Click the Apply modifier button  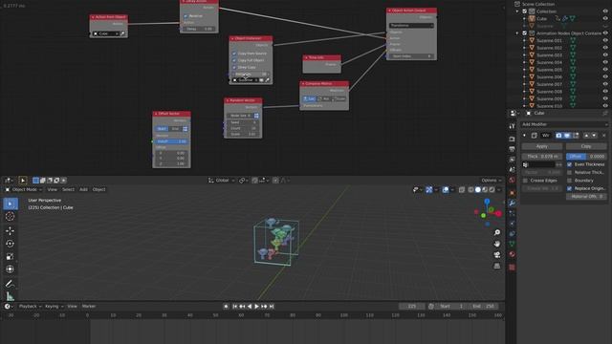[x=542, y=146]
